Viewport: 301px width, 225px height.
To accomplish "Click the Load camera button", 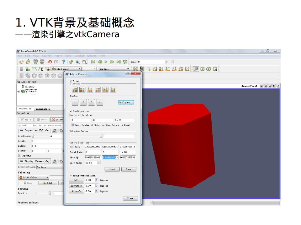I will 112,169.
